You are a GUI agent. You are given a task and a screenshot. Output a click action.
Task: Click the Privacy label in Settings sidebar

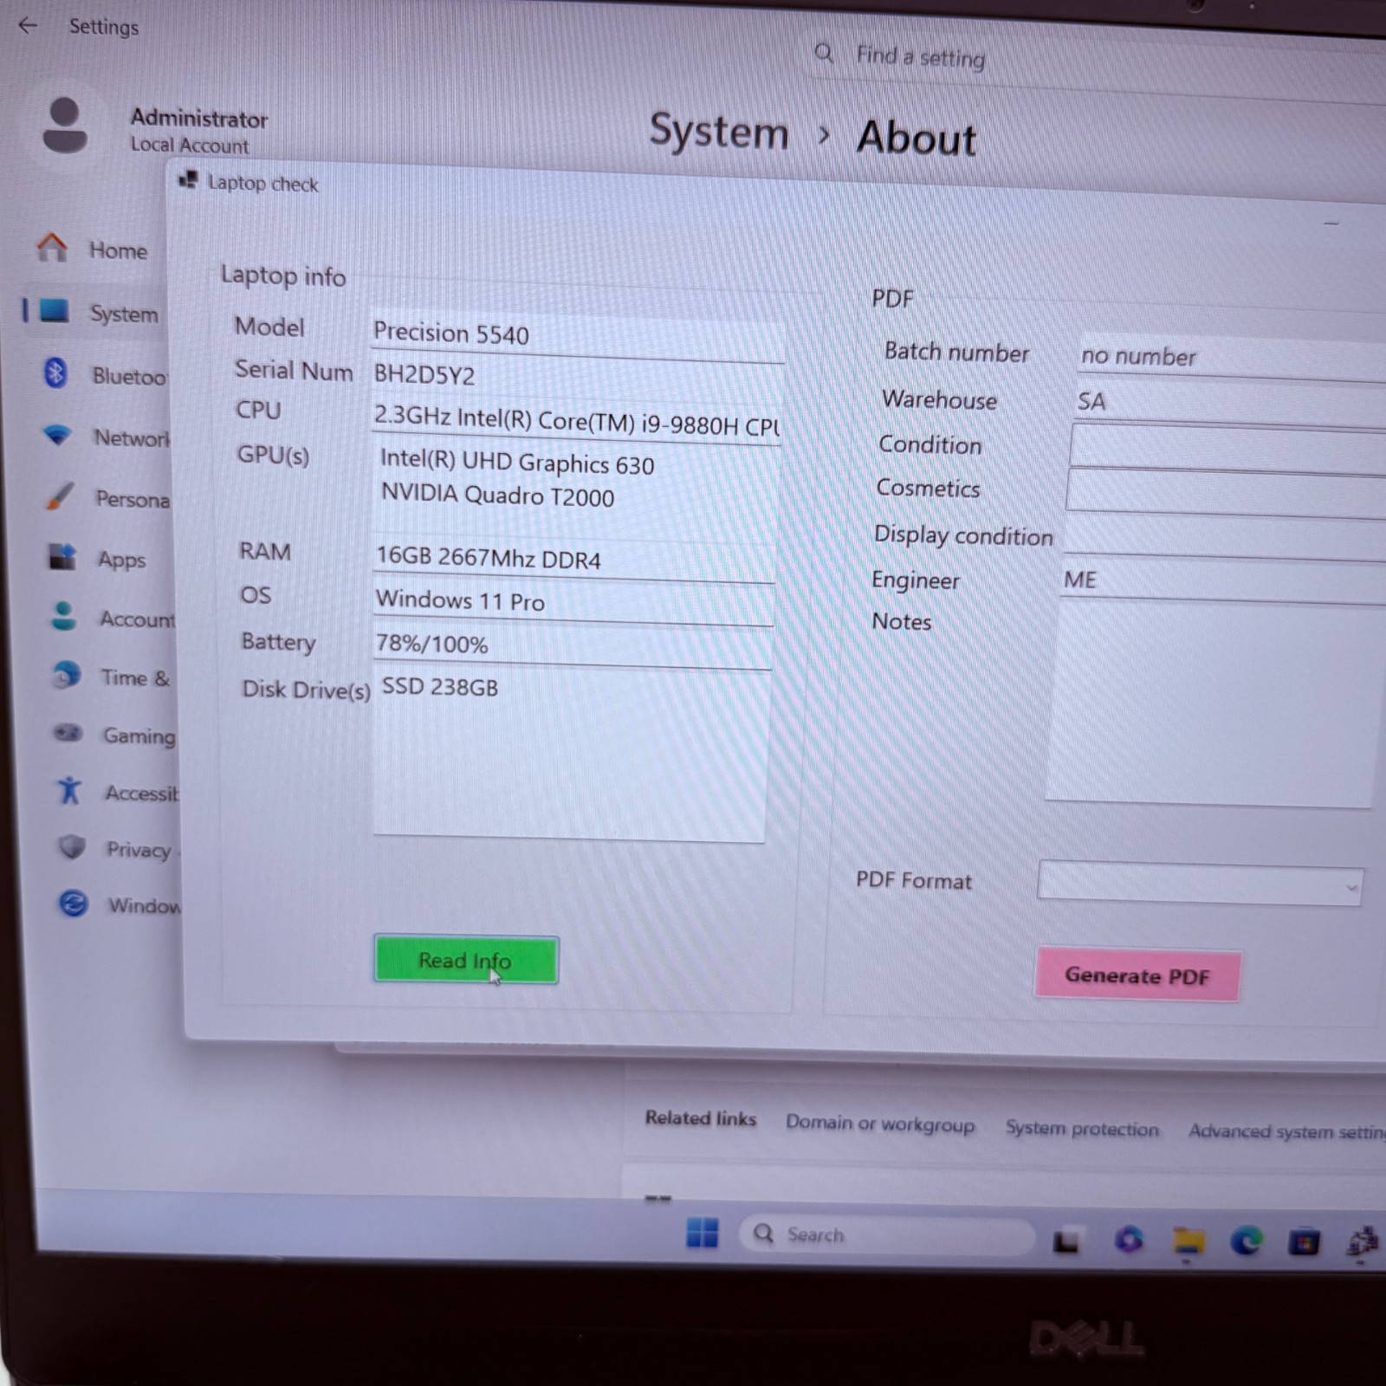click(139, 849)
